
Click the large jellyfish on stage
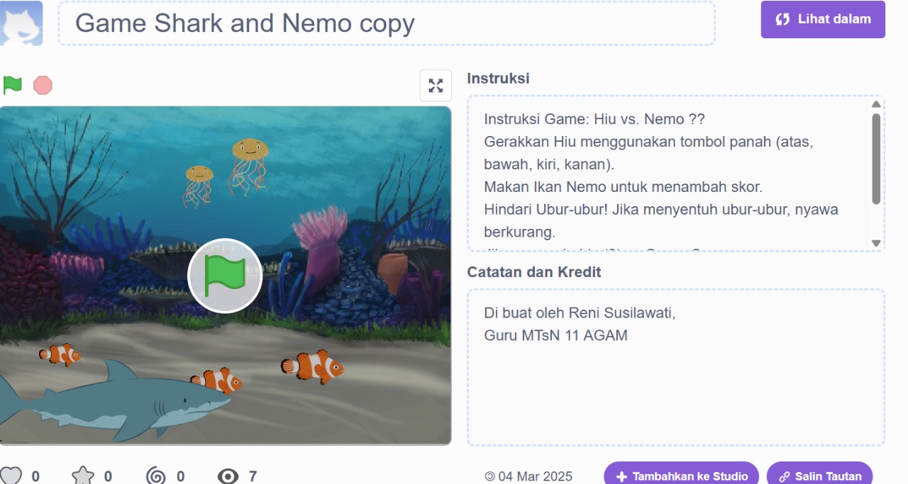248,167
